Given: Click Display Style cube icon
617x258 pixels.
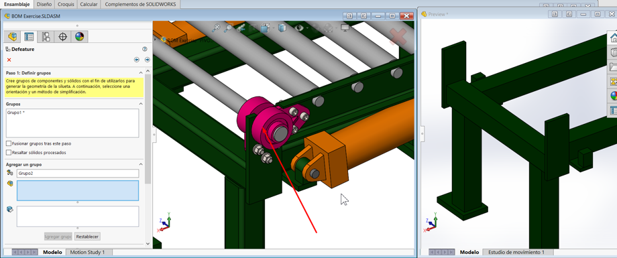Looking at the screenshot, I should pos(282,28).
